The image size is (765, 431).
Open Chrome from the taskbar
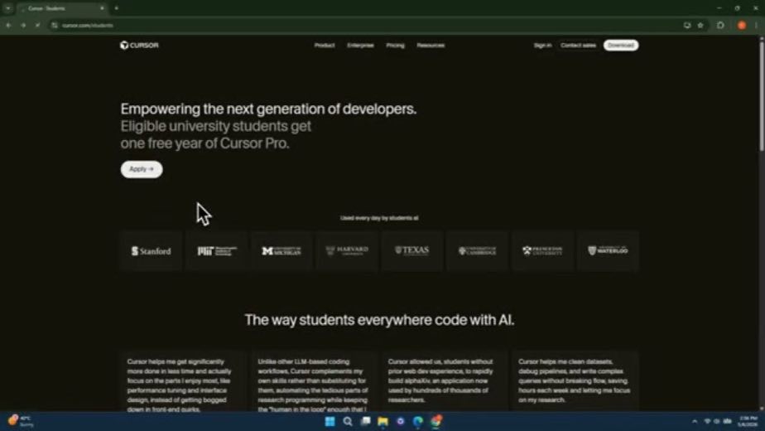click(436, 421)
